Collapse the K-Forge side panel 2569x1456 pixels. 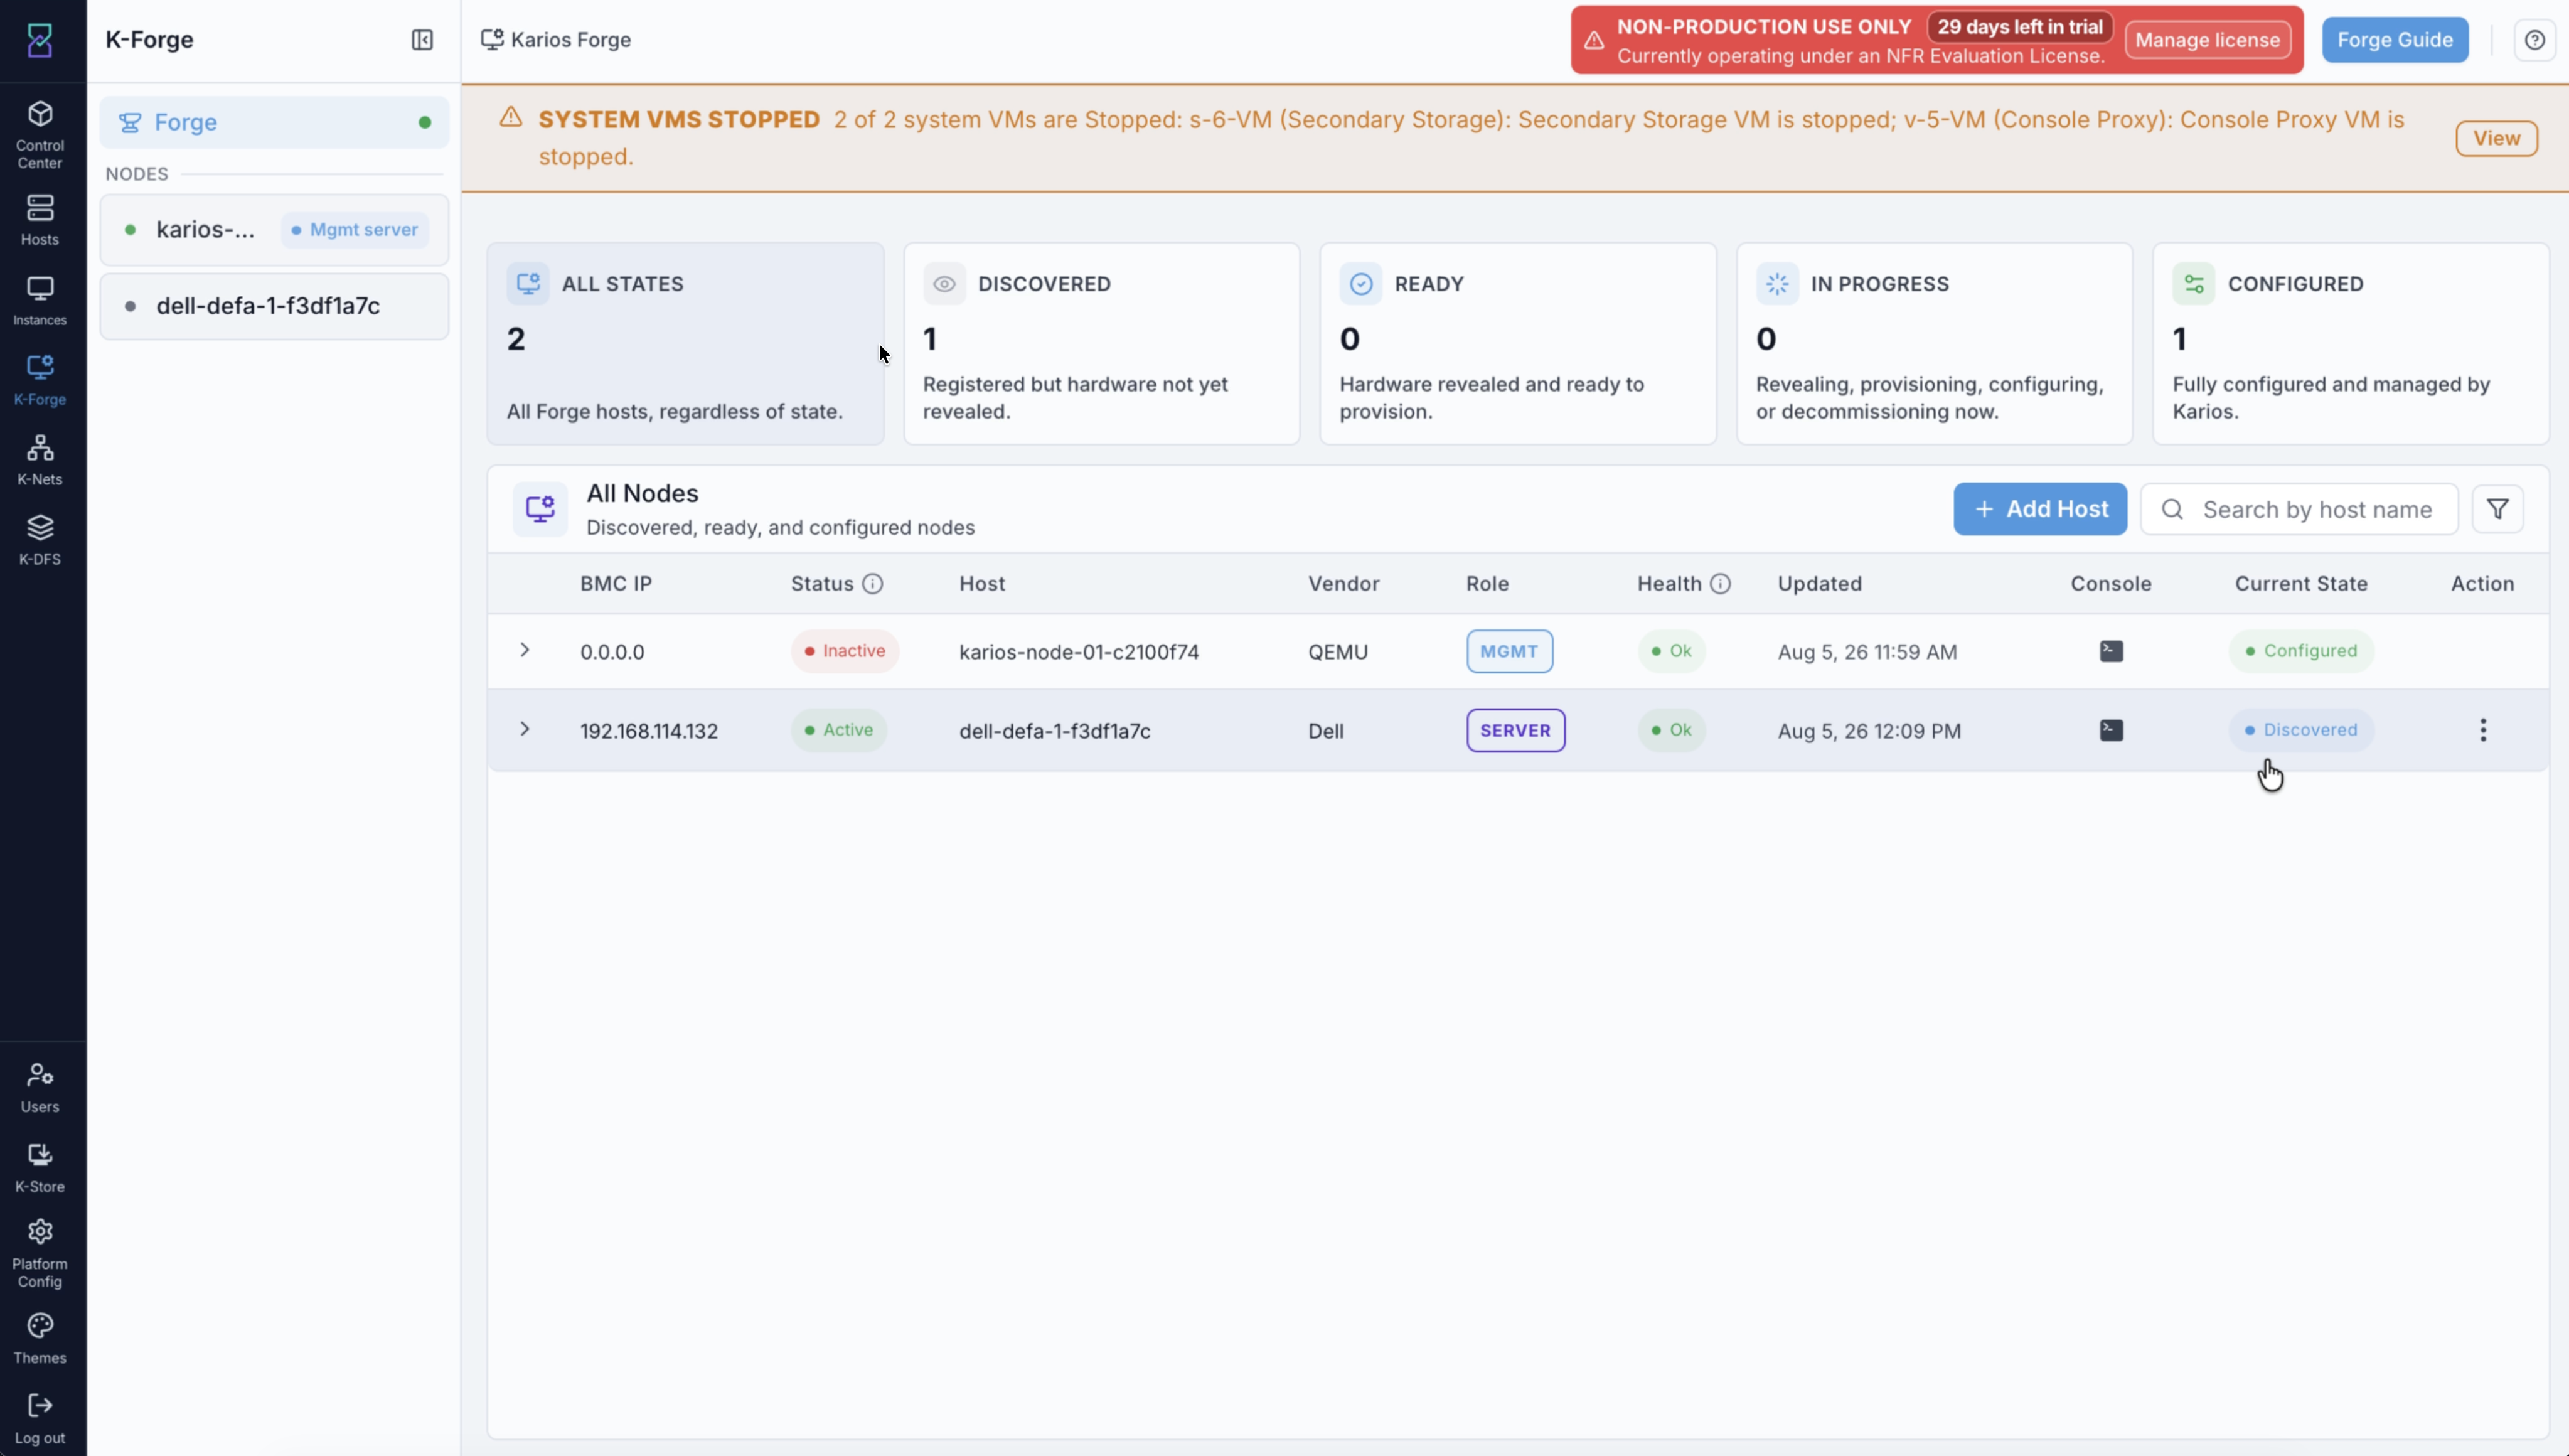422,40
